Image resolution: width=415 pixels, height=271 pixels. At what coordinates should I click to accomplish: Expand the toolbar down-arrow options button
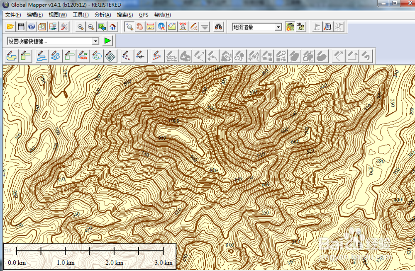coord(205,27)
